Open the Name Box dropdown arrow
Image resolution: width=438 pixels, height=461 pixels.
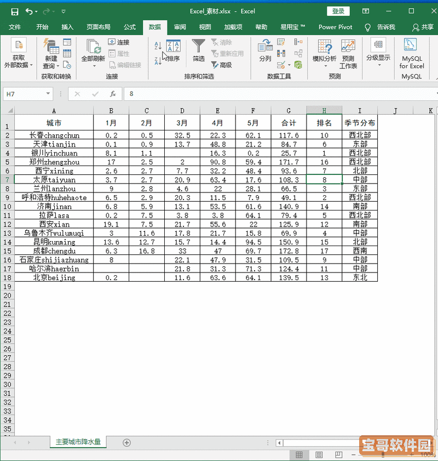point(48,94)
